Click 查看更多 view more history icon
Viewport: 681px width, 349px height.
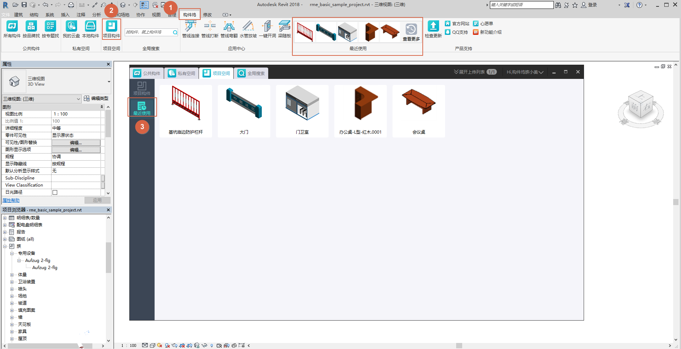coord(411,32)
